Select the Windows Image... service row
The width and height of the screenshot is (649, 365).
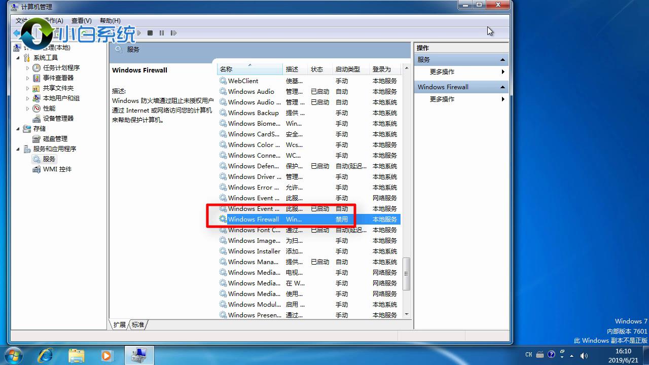(309, 240)
